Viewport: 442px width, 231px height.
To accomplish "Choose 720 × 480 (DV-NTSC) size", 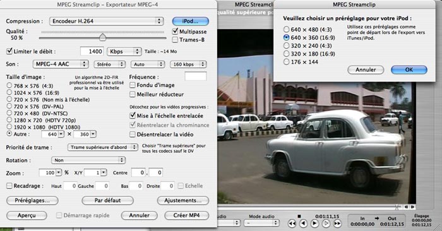I will [x=9, y=113].
